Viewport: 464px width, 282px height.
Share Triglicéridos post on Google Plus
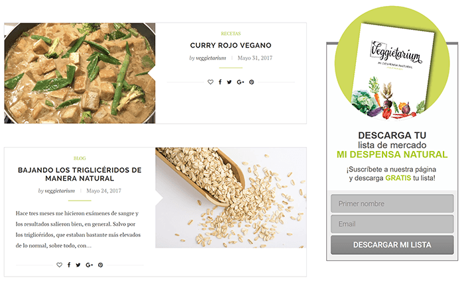click(89, 265)
